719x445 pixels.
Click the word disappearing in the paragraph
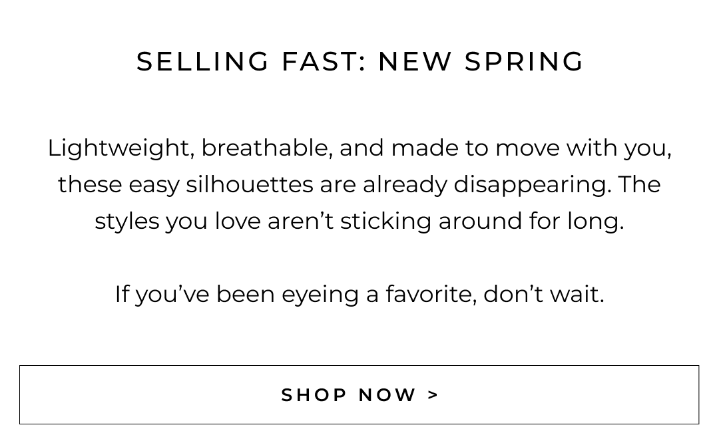click(532, 184)
